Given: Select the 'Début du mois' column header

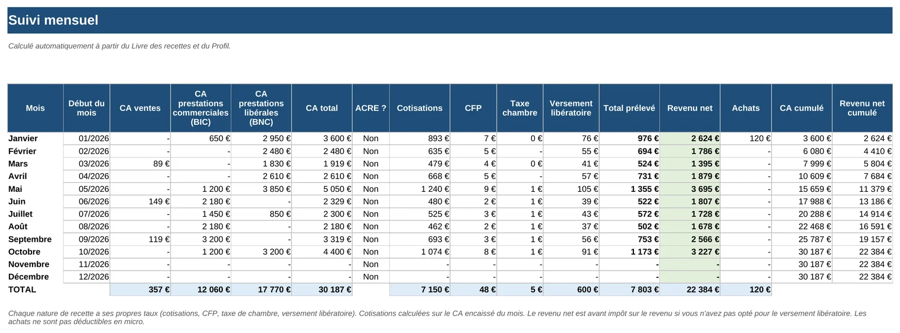Looking at the screenshot, I should coord(87,108).
